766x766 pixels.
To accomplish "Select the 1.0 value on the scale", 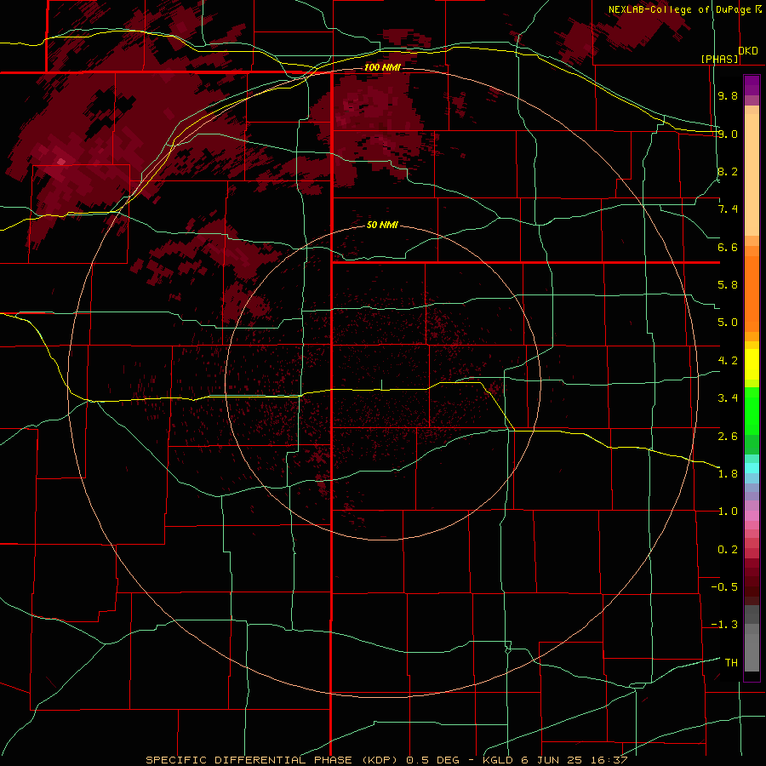I will (728, 512).
